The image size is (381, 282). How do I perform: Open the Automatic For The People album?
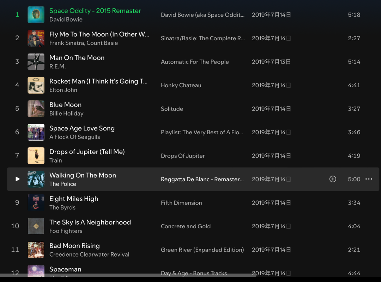(195, 62)
